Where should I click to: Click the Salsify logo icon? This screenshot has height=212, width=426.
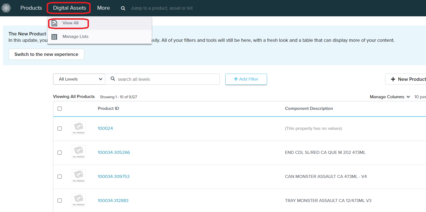point(6,8)
